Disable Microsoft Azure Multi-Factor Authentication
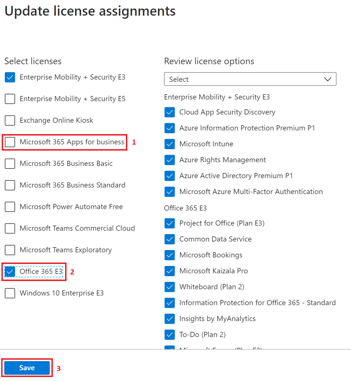351x381 pixels. [x=170, y=192]
